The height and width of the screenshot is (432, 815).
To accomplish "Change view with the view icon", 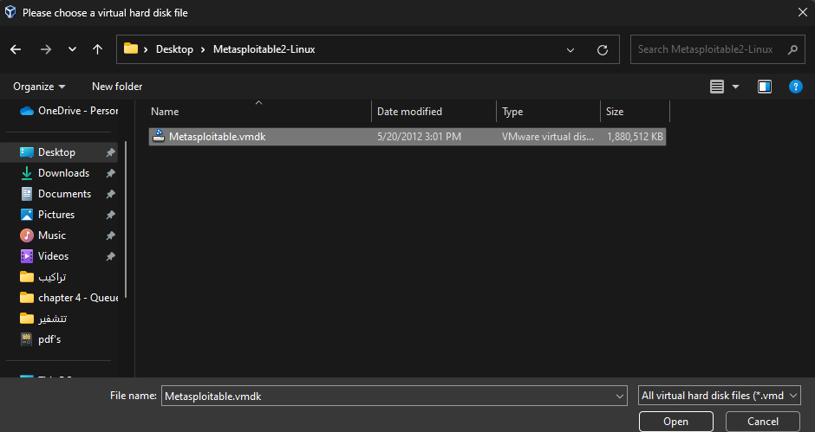I will (717, 87).
